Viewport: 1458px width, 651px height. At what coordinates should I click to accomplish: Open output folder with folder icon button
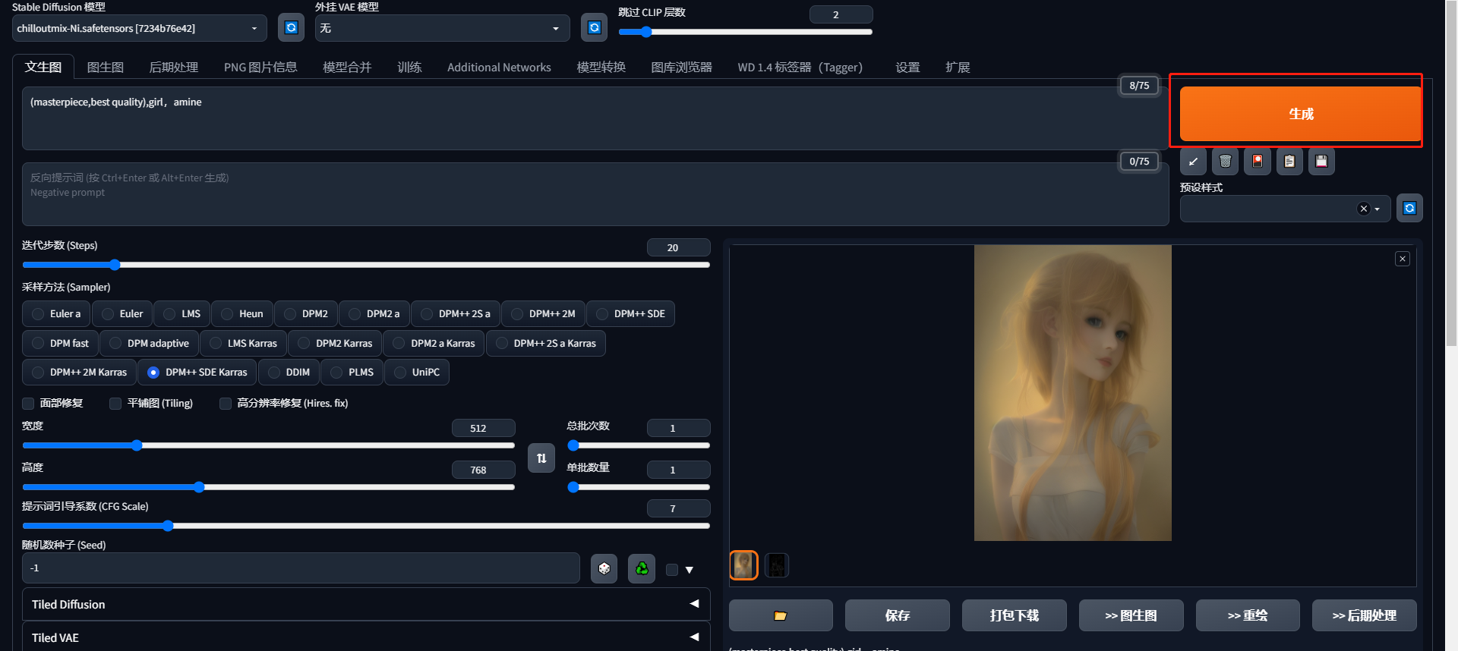coord(781,615)
